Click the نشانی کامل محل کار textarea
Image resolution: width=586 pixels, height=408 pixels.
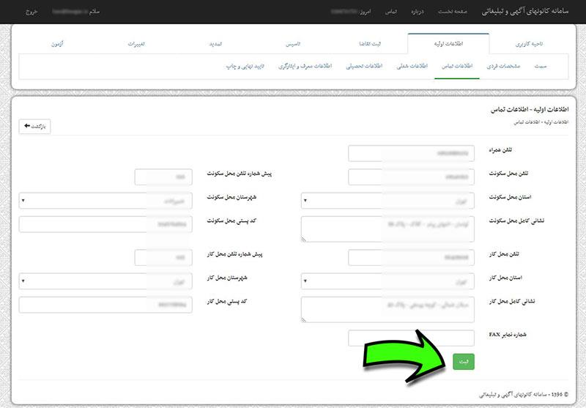387,310
